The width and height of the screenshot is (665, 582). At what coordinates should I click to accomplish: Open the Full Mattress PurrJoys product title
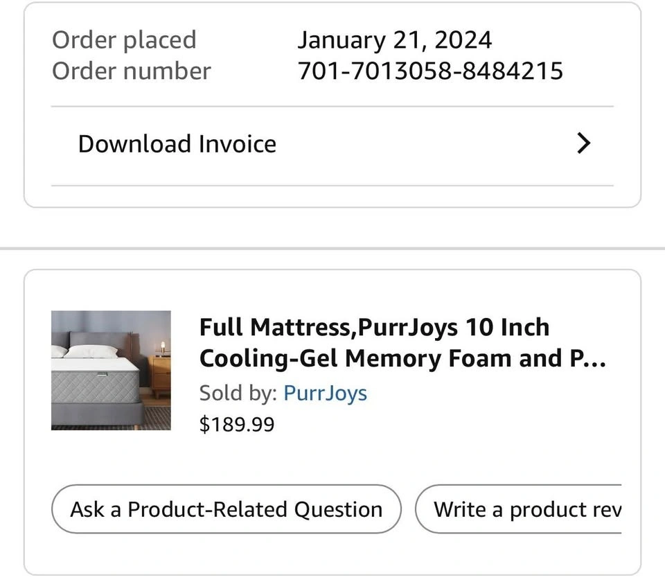click(x=374, y=327)
